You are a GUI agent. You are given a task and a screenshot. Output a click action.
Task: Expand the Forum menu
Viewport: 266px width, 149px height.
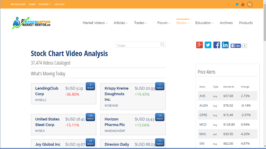[x=164, y=23]
